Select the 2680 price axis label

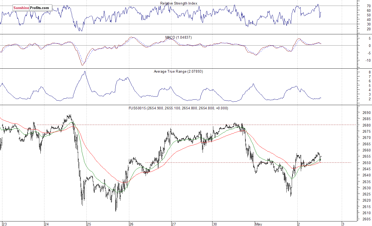click(x=366, y=125)
